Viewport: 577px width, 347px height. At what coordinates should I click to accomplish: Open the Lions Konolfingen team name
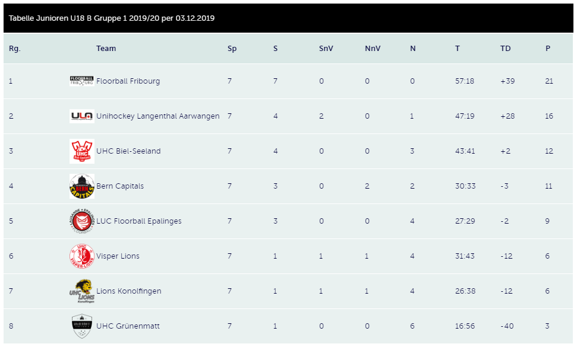point(129,291)
